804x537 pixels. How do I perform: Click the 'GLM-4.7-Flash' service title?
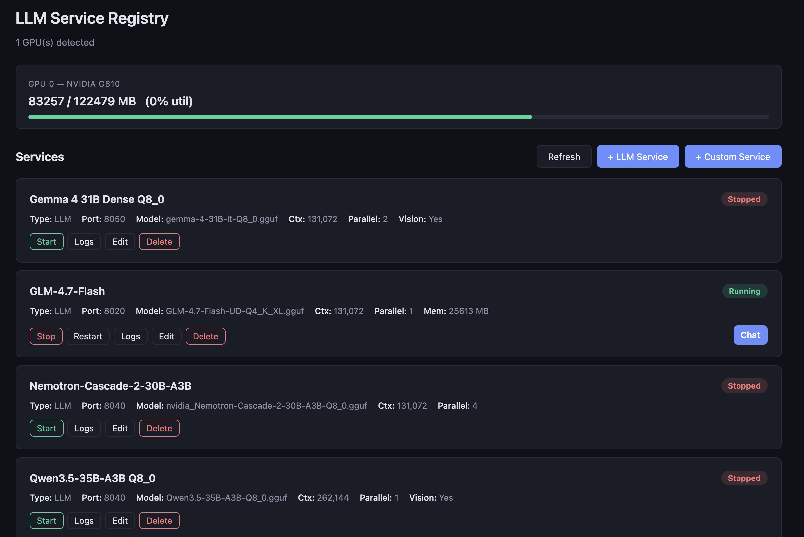(x=67, y=291)
